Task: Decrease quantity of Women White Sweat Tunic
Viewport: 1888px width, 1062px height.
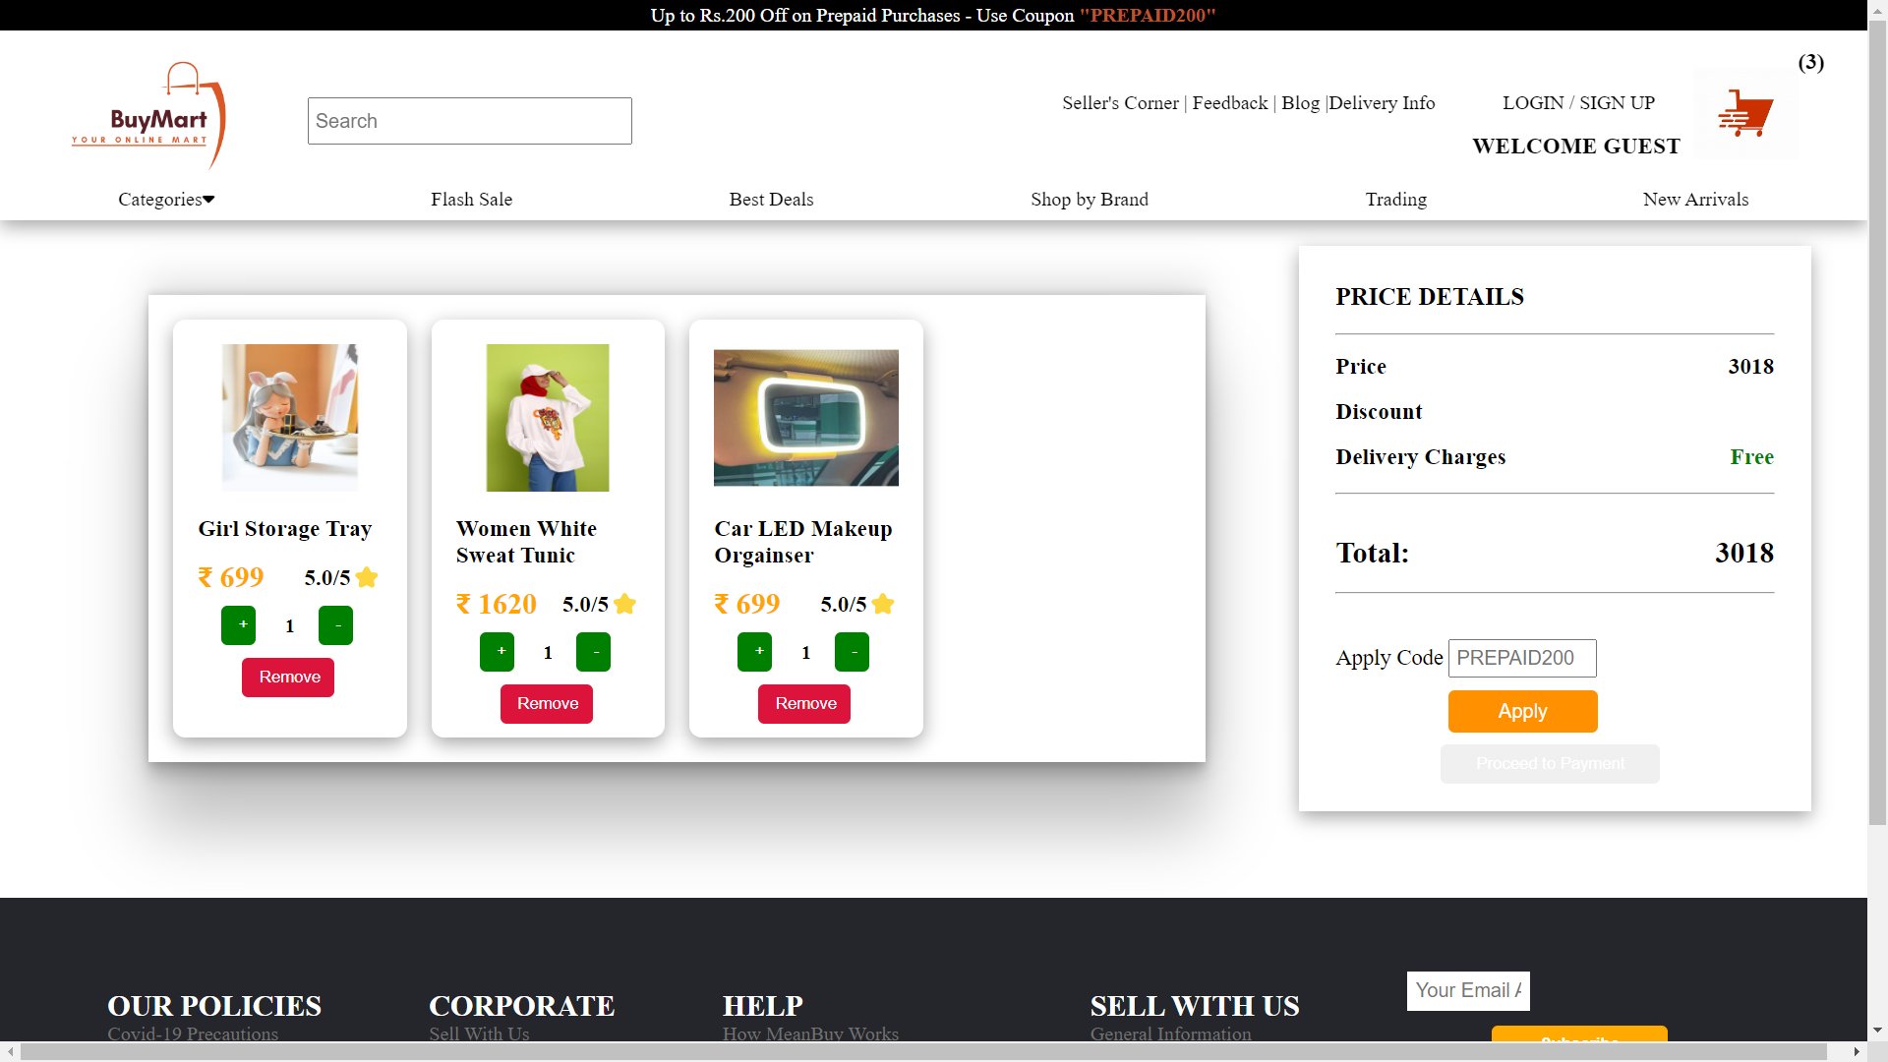Action: point(593,651)
